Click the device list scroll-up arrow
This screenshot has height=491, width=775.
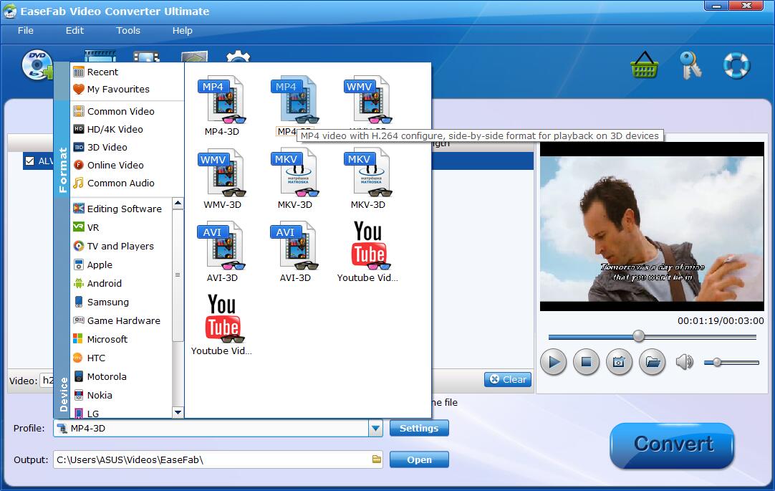pos(178,204)
